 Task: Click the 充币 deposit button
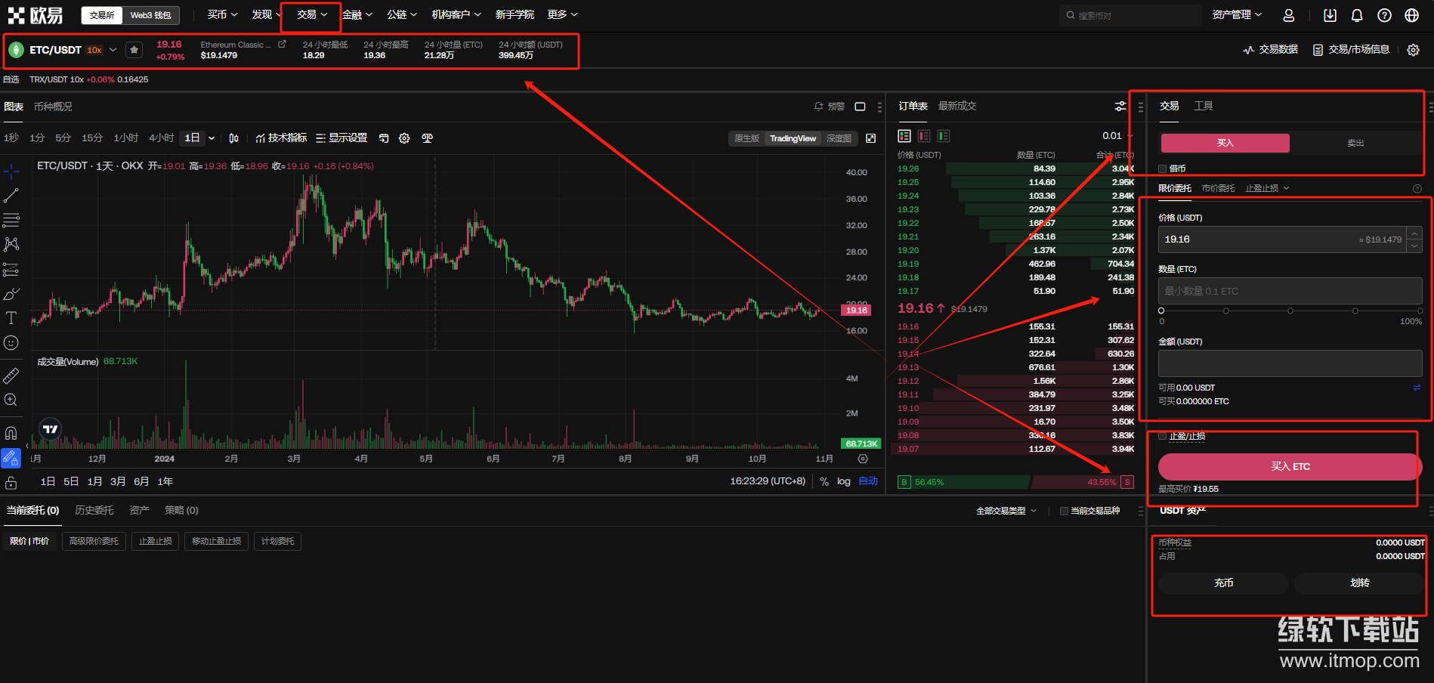point(1223,583)
